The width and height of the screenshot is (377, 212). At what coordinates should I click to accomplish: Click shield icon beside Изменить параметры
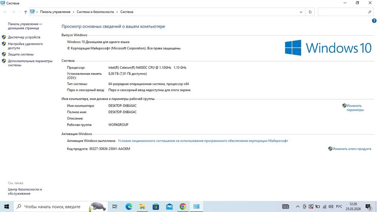point(344,105)
